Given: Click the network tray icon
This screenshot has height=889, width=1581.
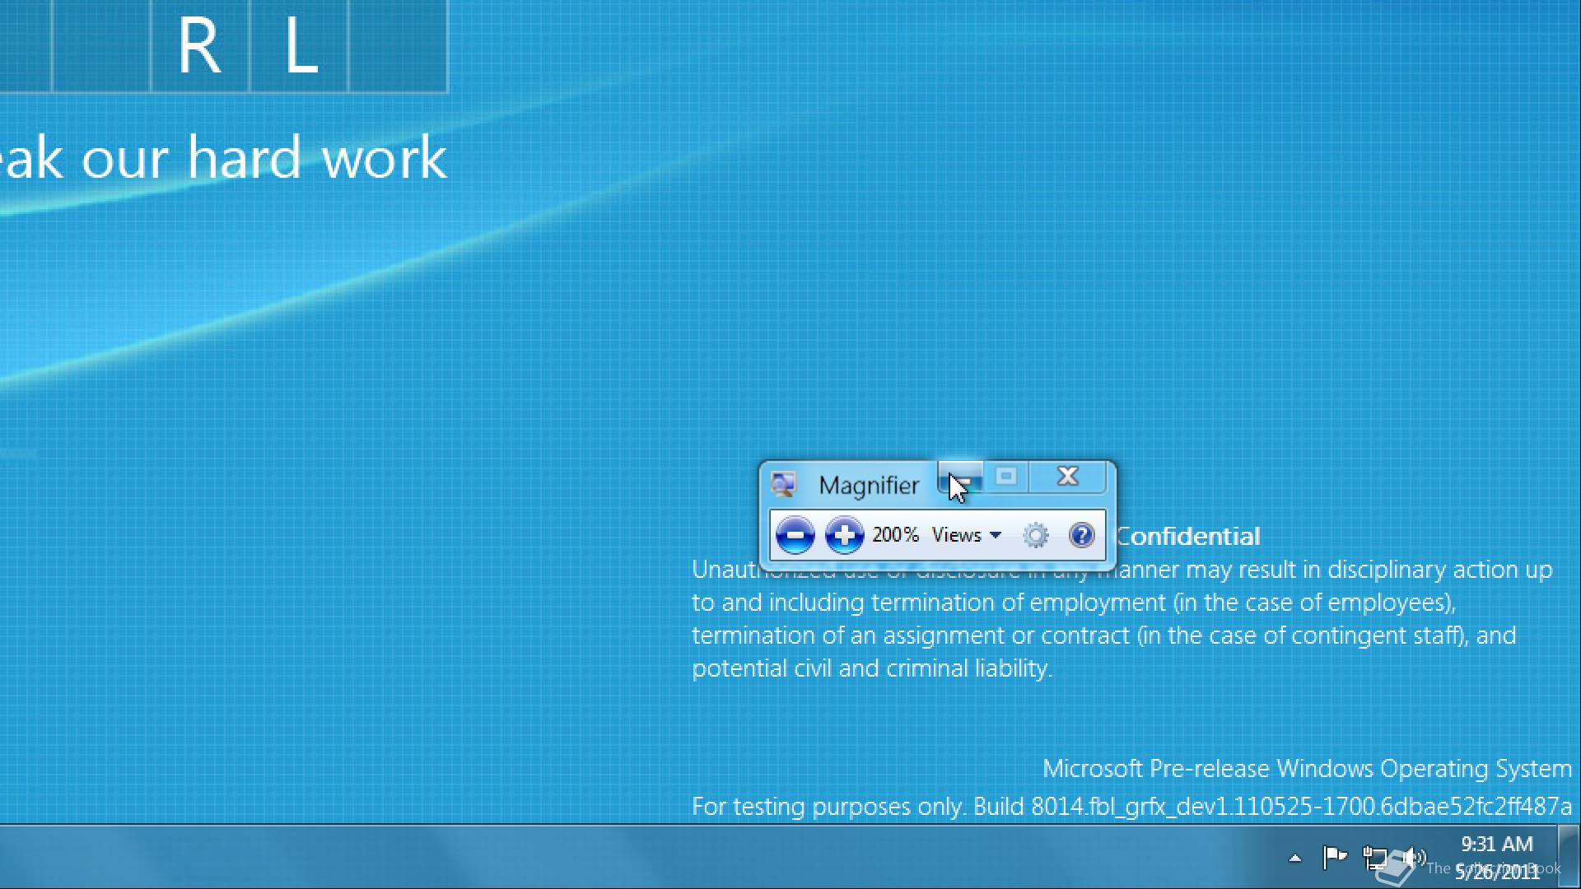Looking at the screenshot, I should tap(1375, 859).
